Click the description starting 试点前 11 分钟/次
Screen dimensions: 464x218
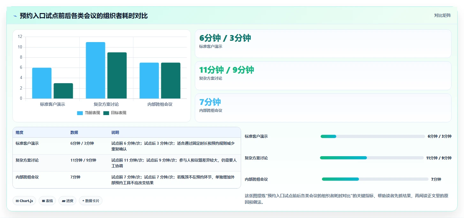pyautogui.click(x=174, y=163)
